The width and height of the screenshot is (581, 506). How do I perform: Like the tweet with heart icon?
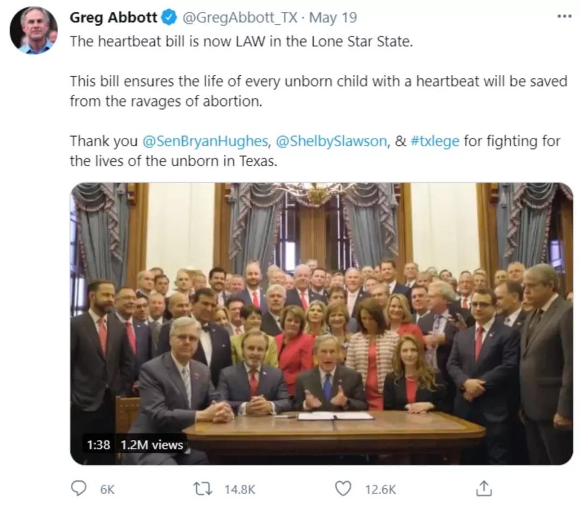[x=343, y=489]
